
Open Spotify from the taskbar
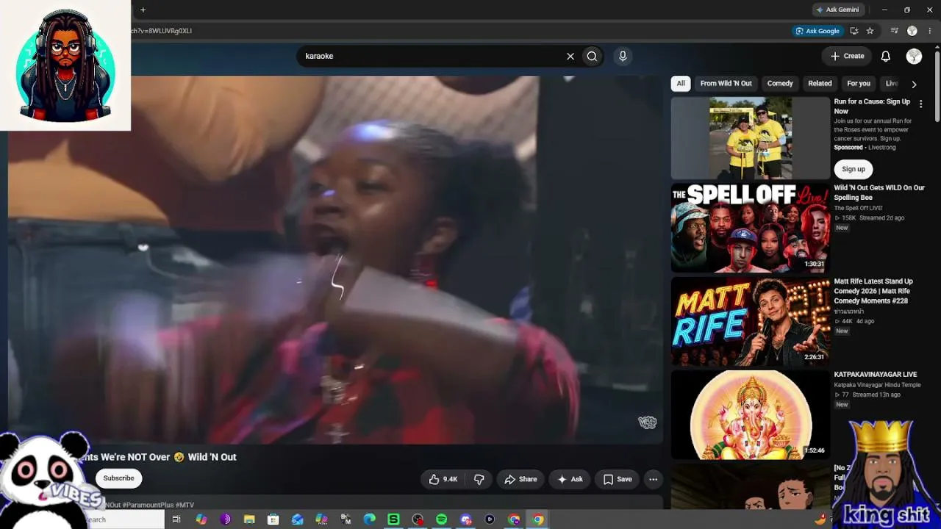(x=441, y=519)
